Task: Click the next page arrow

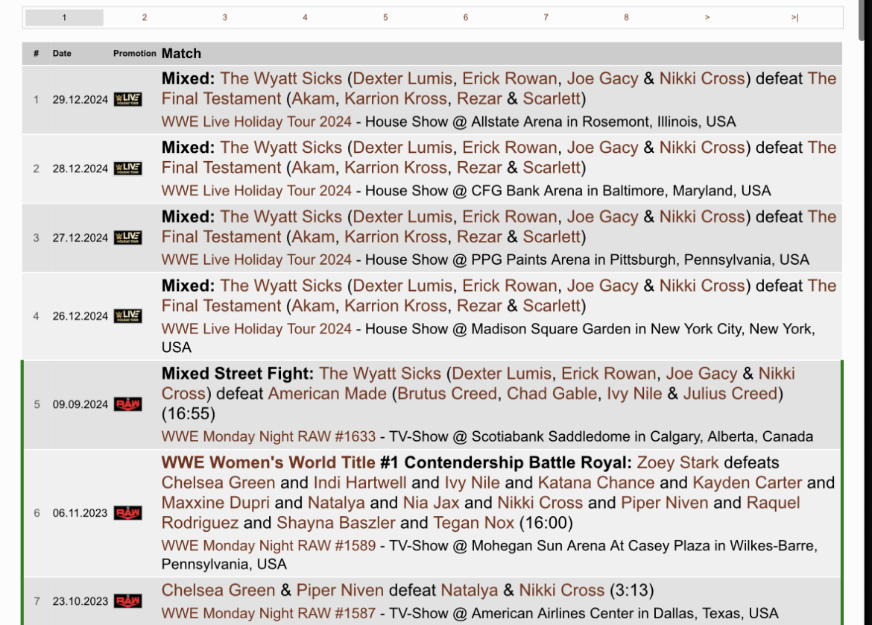Action: click(x=707, y=17)
